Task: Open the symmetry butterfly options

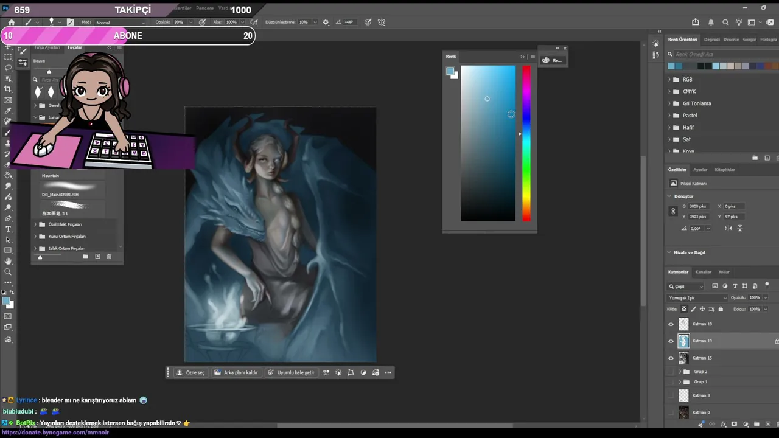Action: (x=382, y=23)
